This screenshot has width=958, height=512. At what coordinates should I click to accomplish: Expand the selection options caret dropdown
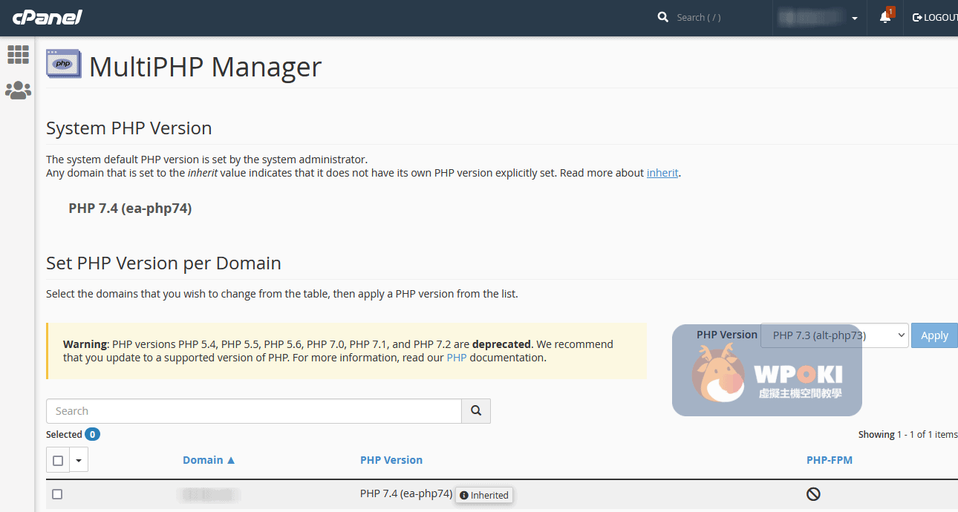point(79,460)
